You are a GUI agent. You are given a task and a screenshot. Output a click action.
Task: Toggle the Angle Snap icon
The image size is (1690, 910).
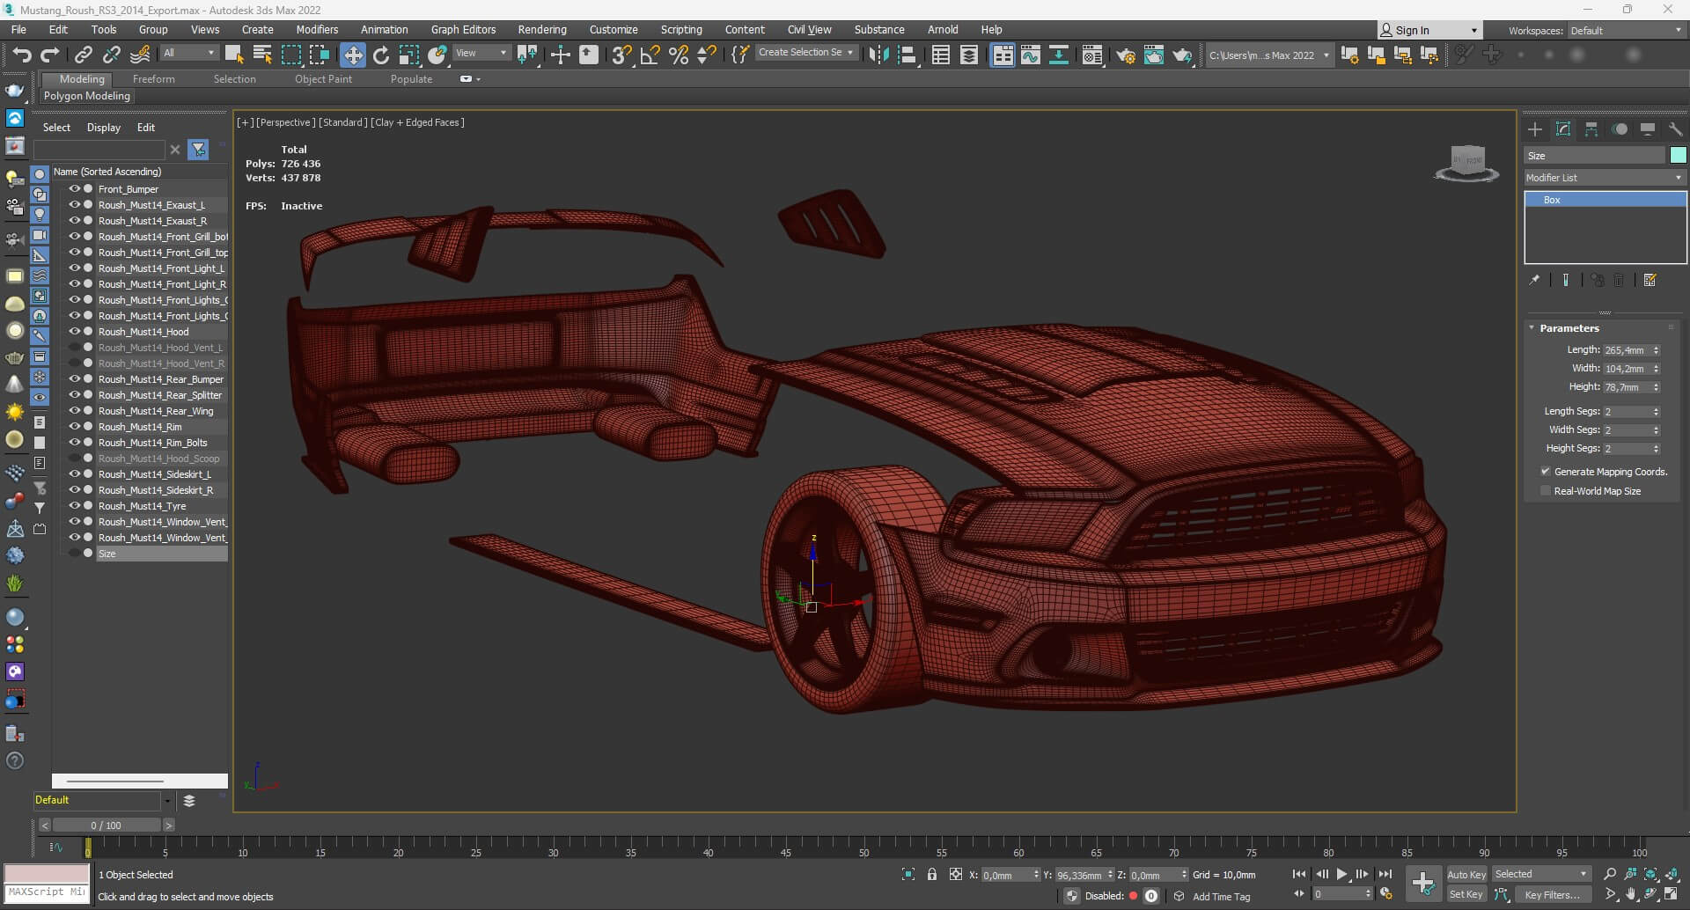(650, 55)
